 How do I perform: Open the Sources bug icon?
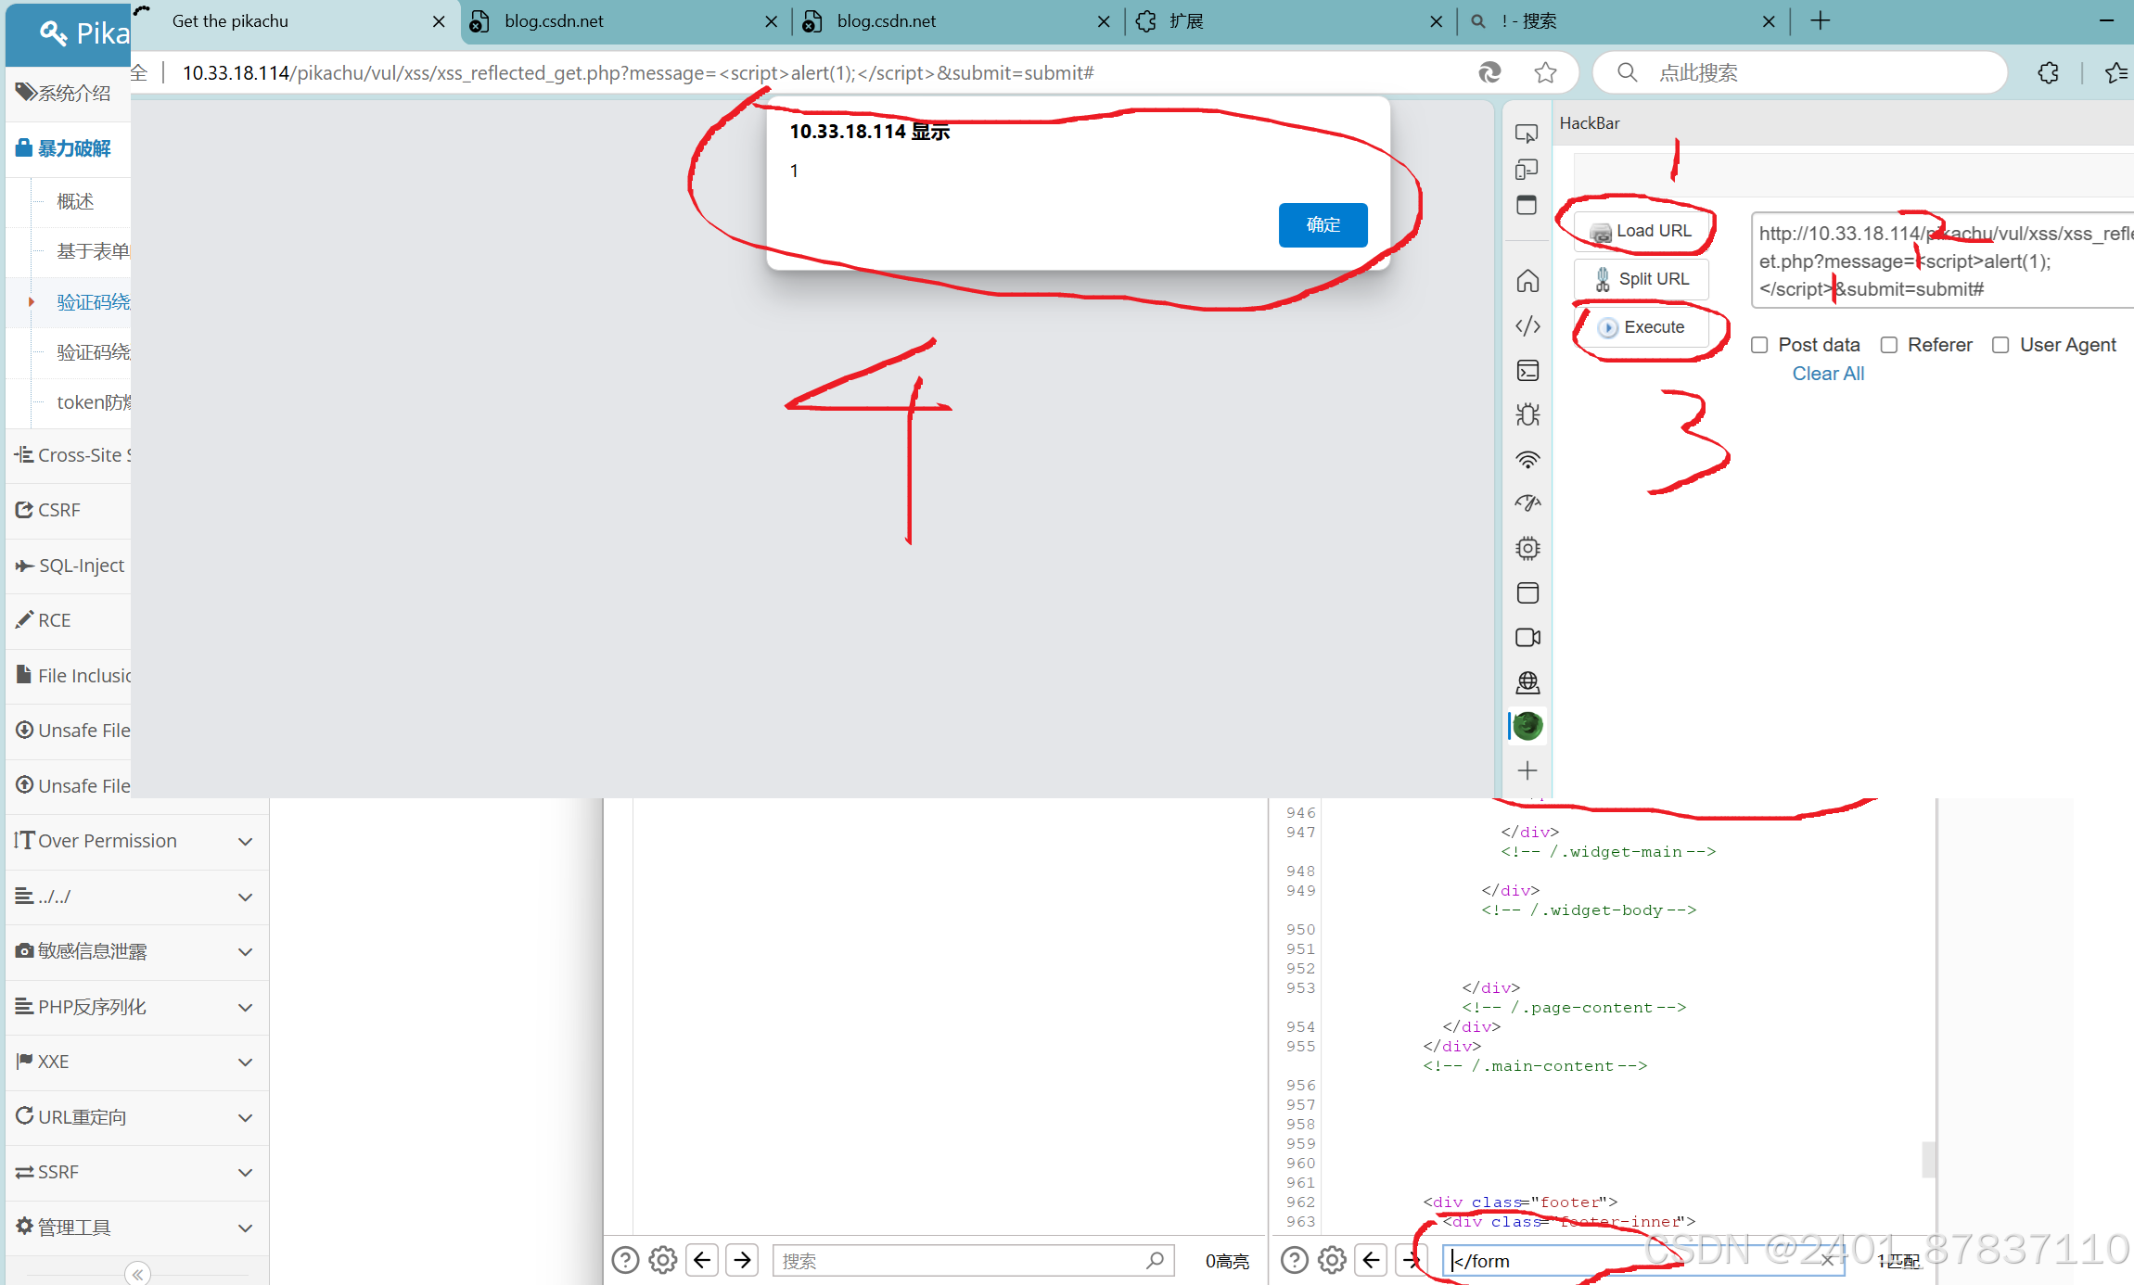tap(1527, 414)
